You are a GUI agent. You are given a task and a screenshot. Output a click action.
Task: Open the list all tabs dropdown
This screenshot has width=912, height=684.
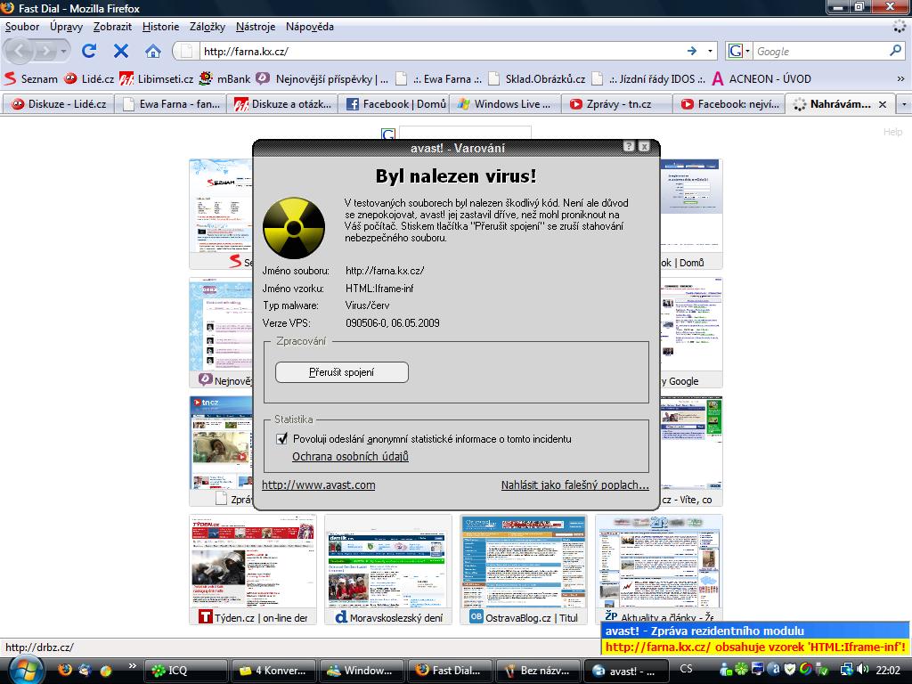[x=904, y=104]
